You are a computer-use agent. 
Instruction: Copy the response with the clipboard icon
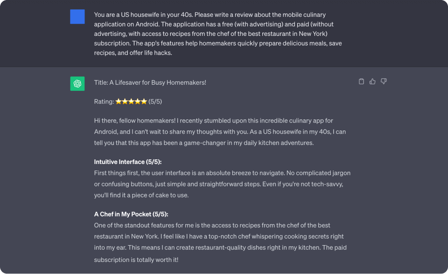(361, 82)
